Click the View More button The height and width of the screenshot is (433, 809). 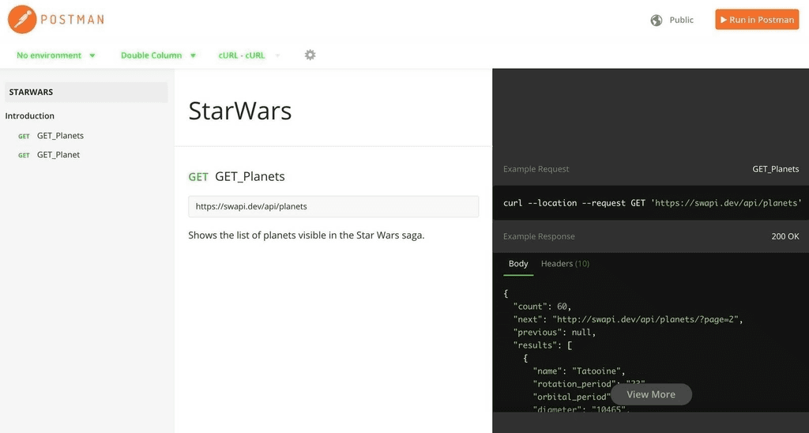coord(651,394)
